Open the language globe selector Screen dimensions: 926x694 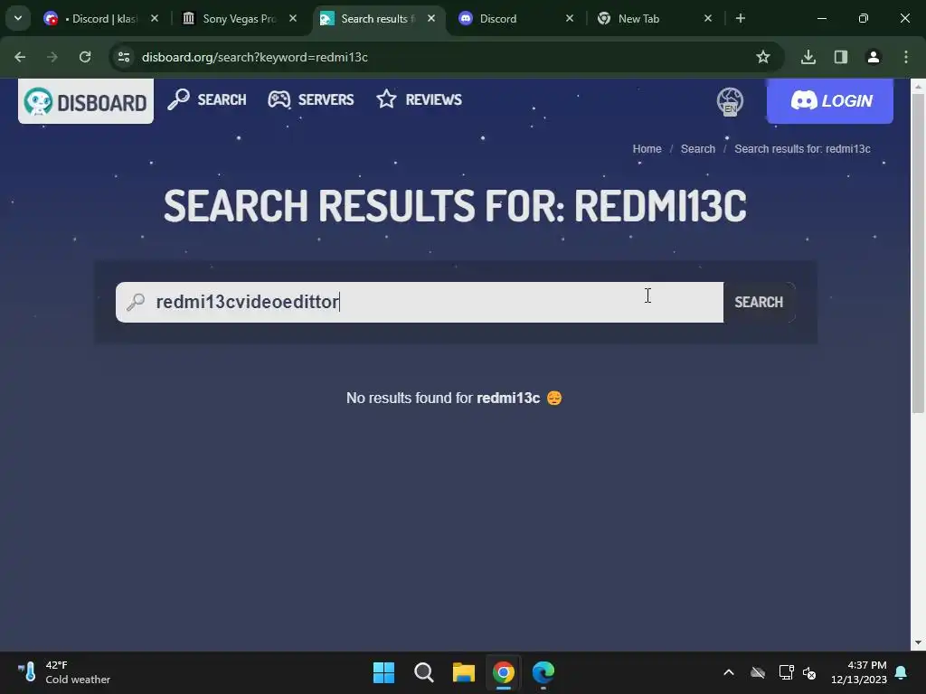pos(730,101)
